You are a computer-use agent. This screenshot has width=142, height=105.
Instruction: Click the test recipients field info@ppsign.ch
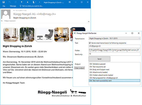point(115,46)
